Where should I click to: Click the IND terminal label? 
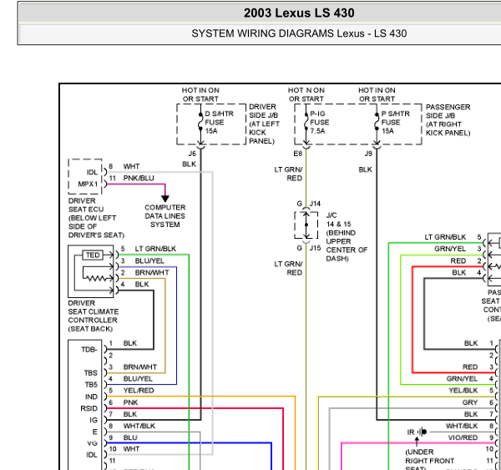[91, 397]
